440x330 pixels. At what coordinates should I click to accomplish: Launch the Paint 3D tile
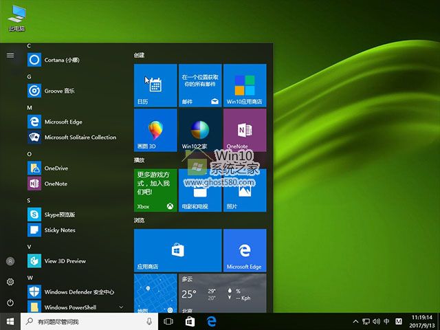coord(155,130)
